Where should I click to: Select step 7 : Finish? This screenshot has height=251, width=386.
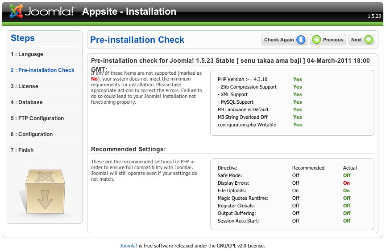(x=22, y=150)
